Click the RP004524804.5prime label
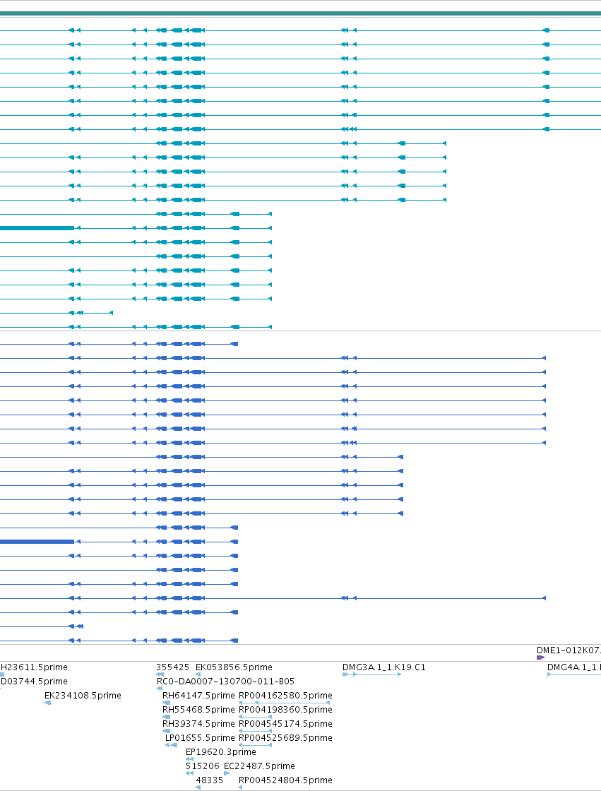 [285, 780]
